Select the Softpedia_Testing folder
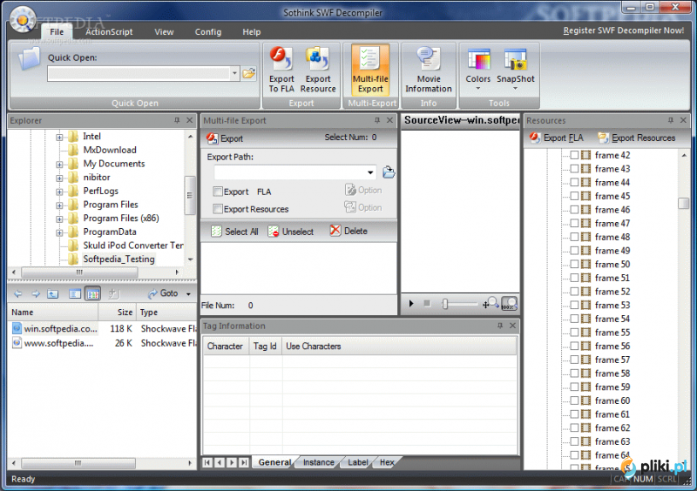Image resolution: width=697 pixels, height=491 pixels. pyautogui.click(x=118, y=259)
